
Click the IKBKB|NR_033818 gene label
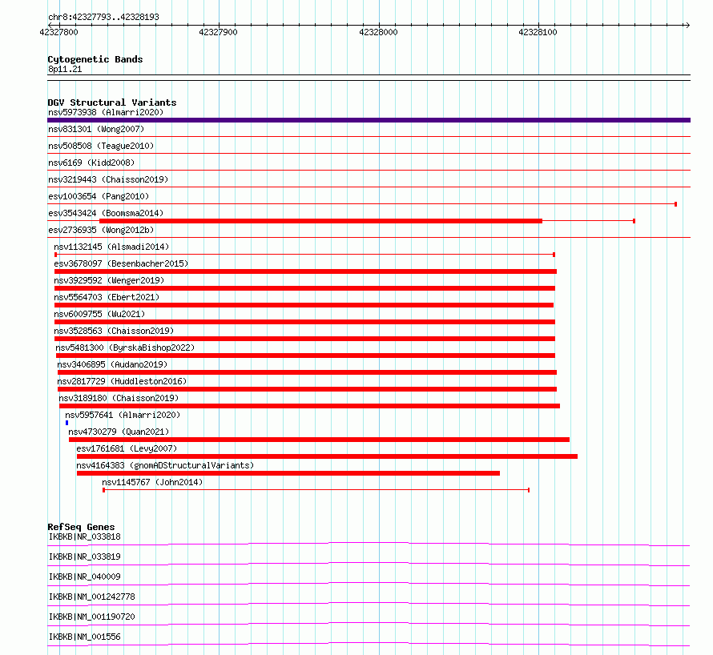85,536
